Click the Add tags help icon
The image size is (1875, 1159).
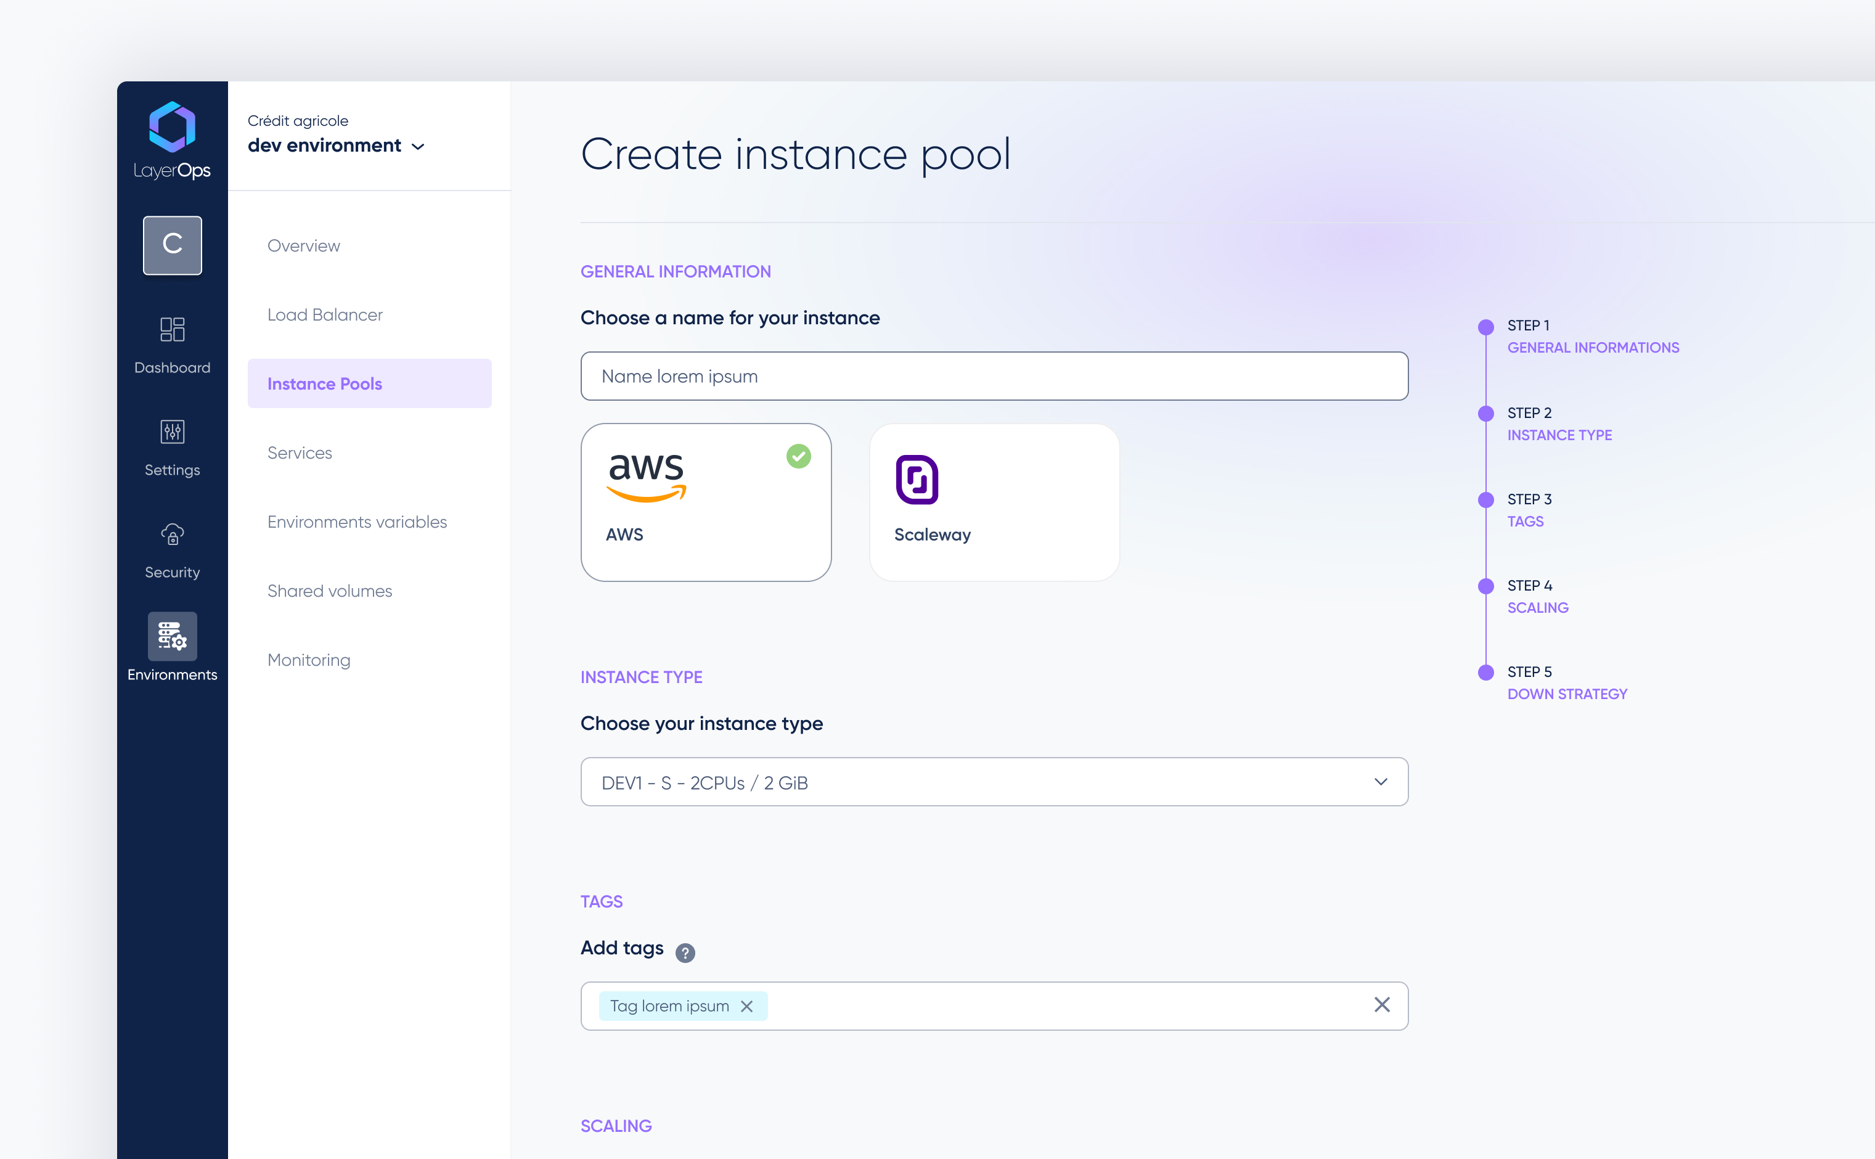684,952
